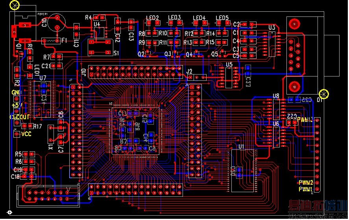Click the LED4 label

click(199, 18)
